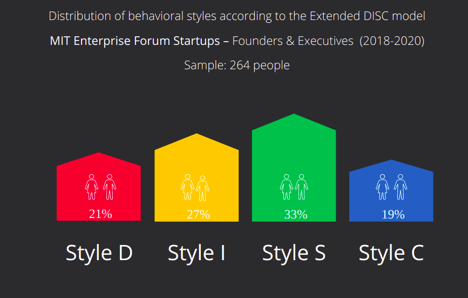Click the Style S label
Viewport: 468px width, 298px height.
(x=294, y=253)
